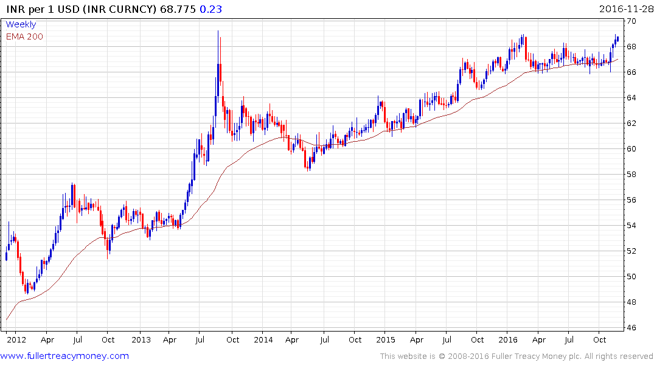654x365 pixels.
Task: Click the y-axis label 58
Action: pyautogui.click(x=631, y=175)
